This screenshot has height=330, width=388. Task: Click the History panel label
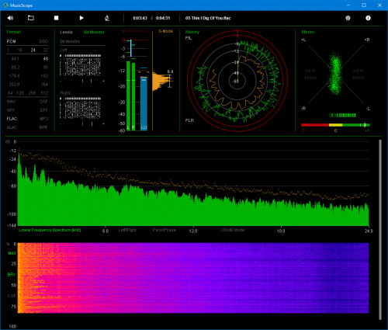192,32
